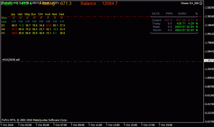The width and height of the screenshot is (214, 127).
Task: Select the Nzd column header
Action: [x=54, y=14]
